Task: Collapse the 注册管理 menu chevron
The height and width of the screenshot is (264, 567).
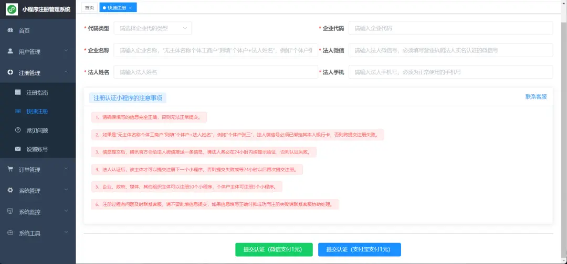Action: (x=66, y=72)
